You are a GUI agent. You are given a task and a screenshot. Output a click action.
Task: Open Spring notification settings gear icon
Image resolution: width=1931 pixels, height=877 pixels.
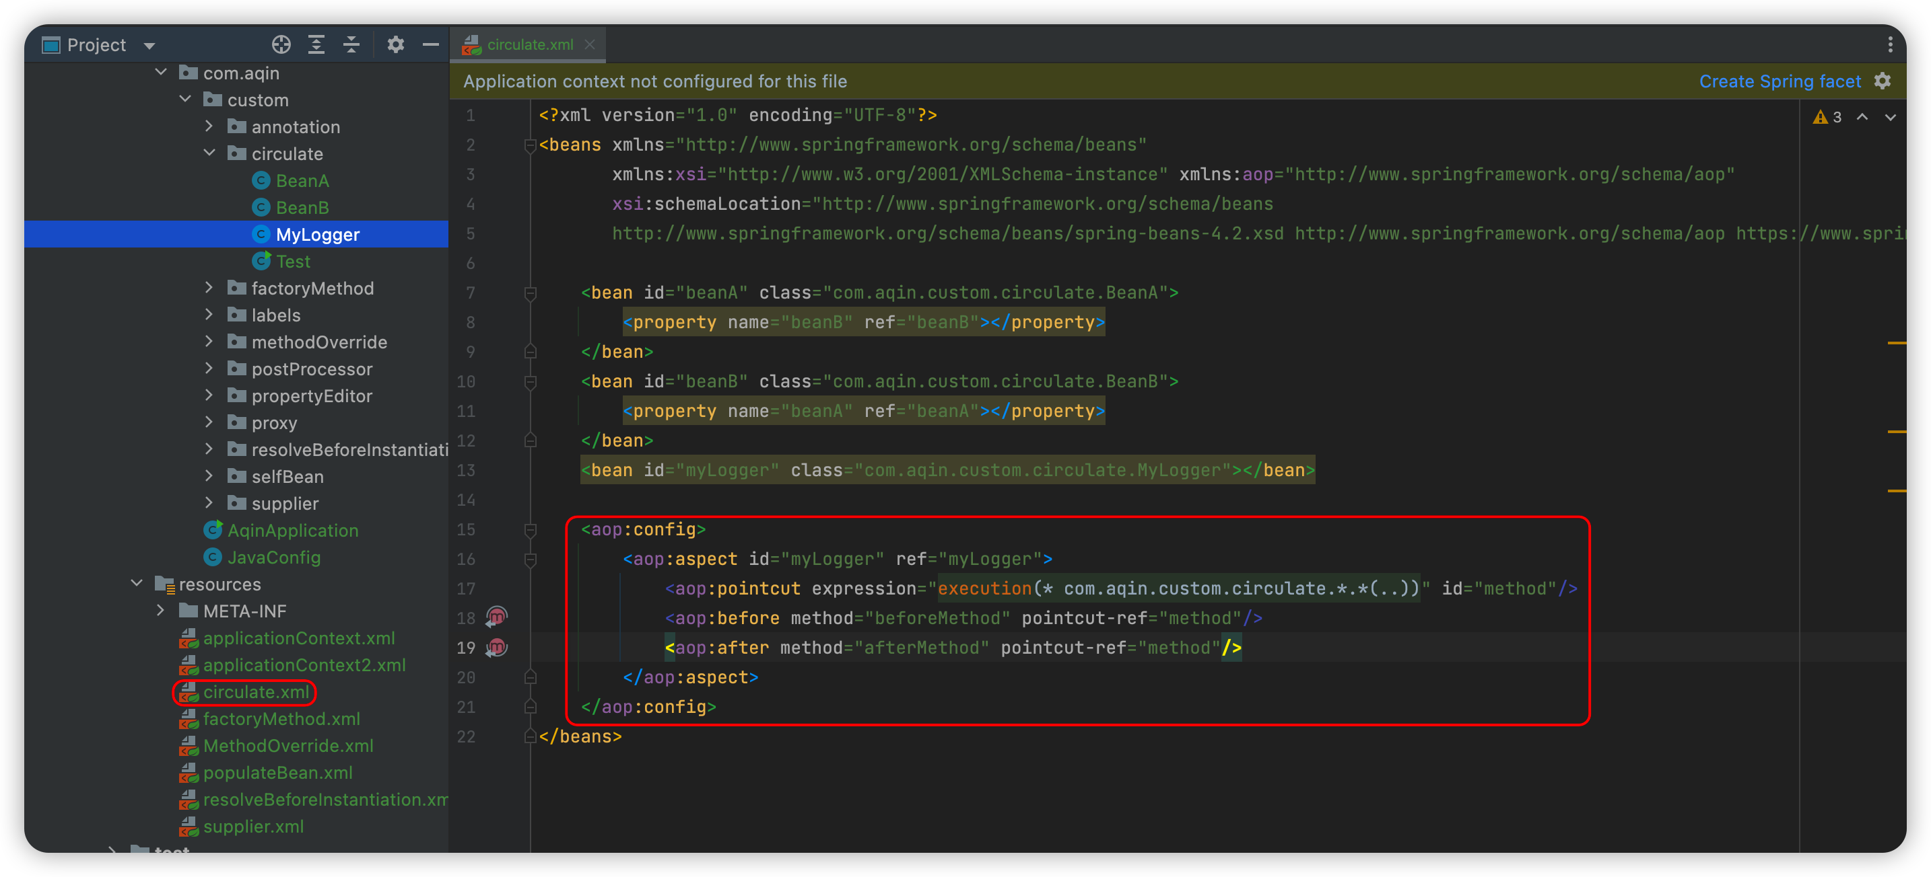click(x=1883, y=81)
